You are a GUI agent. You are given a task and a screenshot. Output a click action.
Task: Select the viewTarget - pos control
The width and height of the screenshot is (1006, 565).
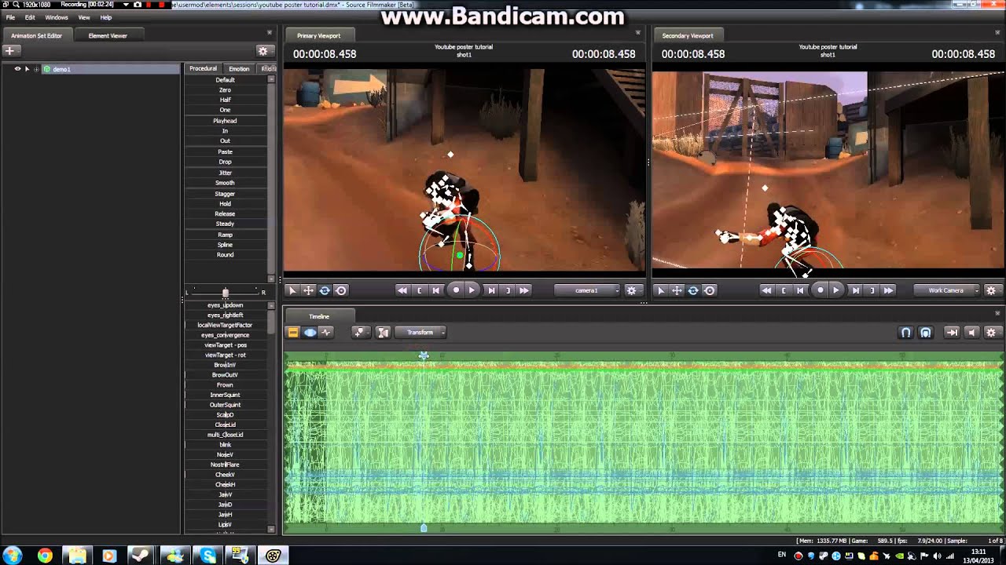pos(226,345)
